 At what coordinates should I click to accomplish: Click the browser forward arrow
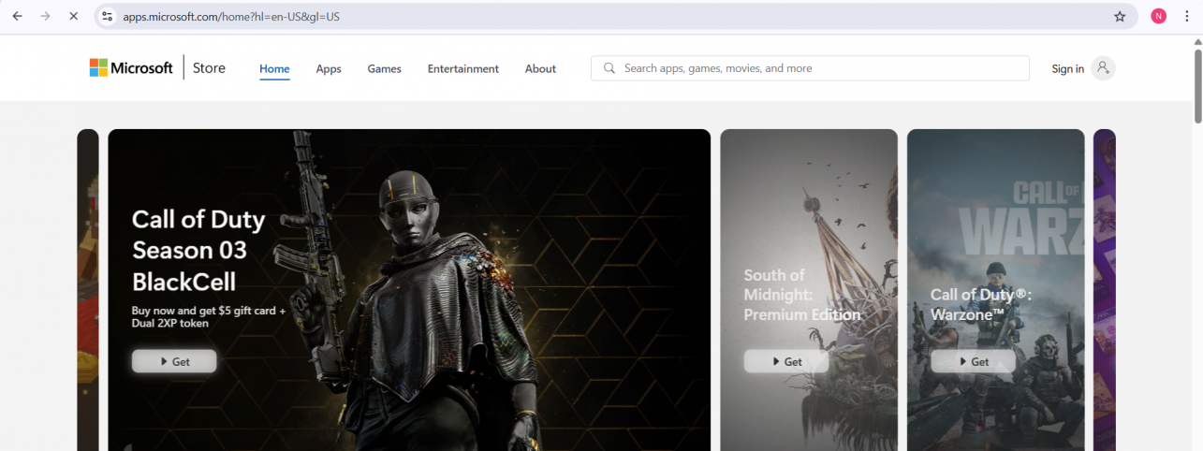click(45, 16)
